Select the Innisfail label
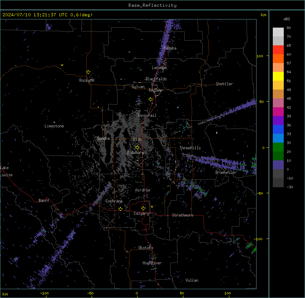 [x=147, y=115]
